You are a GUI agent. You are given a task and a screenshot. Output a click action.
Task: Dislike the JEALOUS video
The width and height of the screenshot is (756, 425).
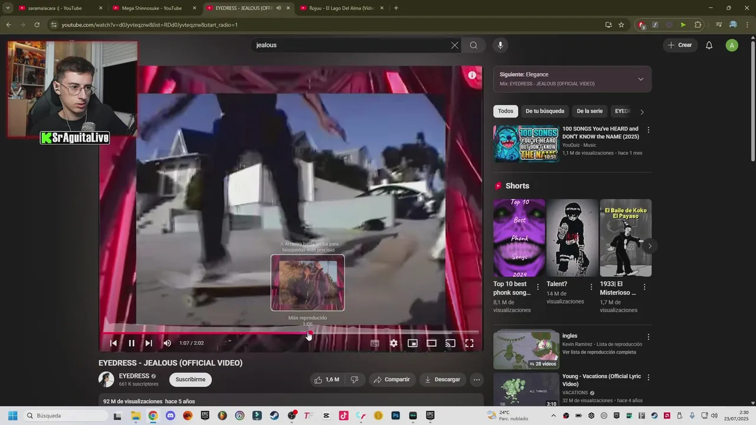354,380
